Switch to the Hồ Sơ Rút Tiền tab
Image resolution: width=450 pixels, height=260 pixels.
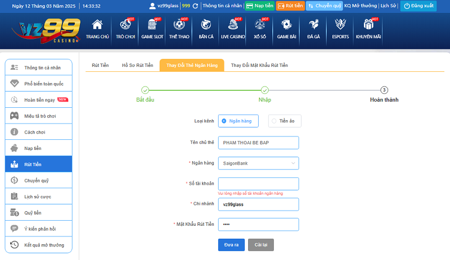point(137,65)
